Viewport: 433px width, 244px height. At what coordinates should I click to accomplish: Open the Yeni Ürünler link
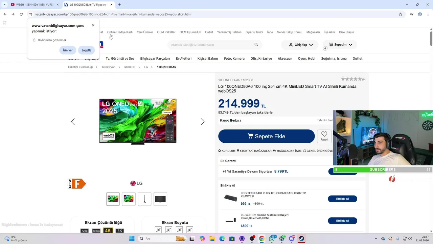(145, 32)
